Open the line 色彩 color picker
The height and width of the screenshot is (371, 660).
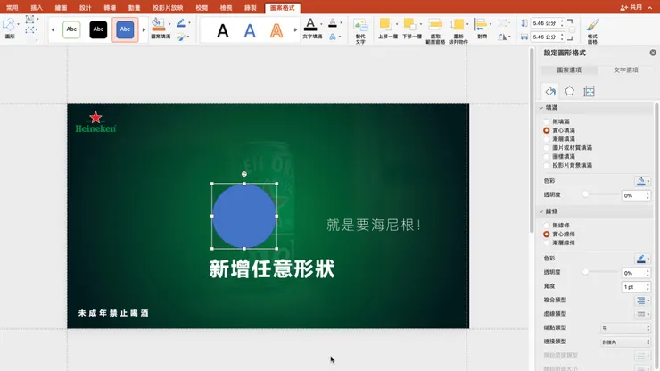click(642, 259)
